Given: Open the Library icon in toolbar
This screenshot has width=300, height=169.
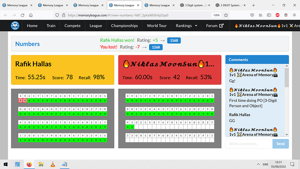Looking at the screenshot, I should pos(260,15).
